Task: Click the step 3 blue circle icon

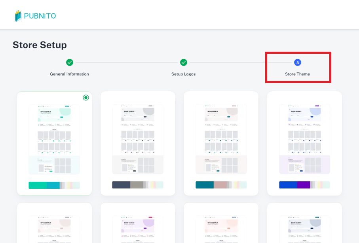Action: (x=298, y=62)
